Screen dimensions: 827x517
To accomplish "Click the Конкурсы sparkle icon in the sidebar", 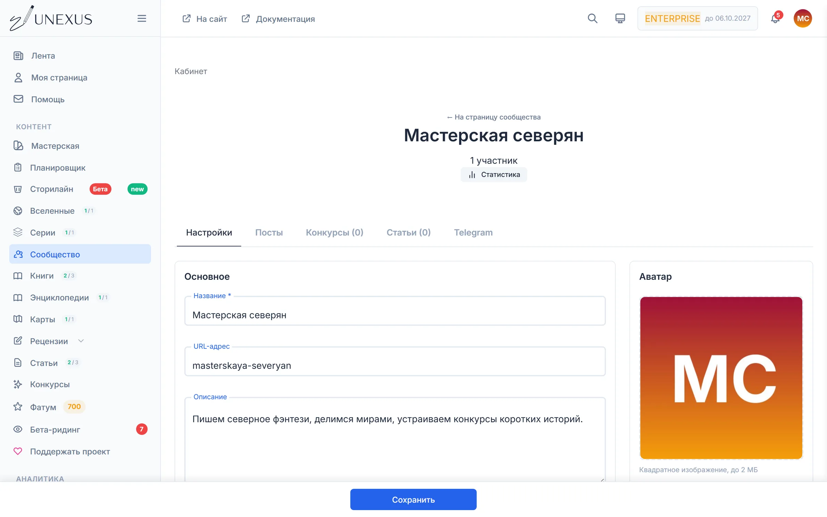I will click(x=18, y=384).
